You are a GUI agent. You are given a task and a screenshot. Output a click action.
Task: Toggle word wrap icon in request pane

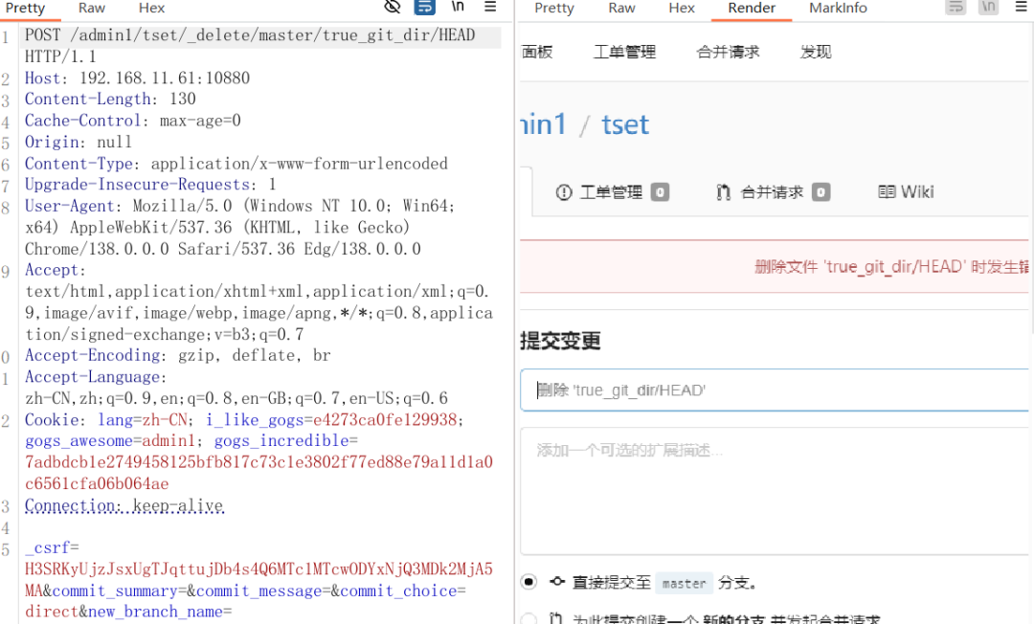425,8
